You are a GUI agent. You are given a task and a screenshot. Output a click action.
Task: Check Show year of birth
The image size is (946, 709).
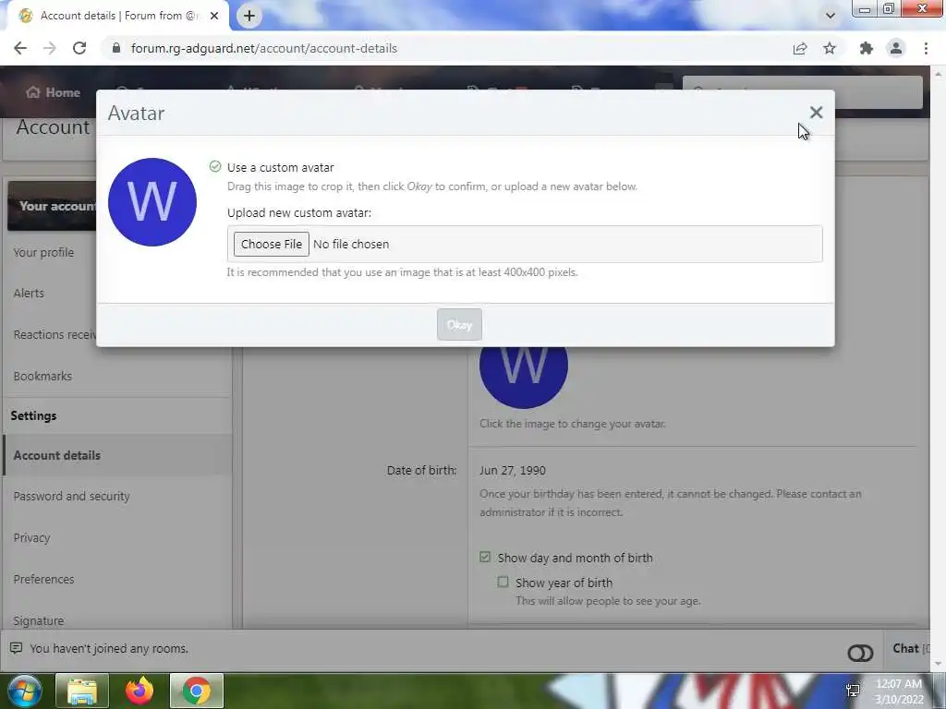point(503,582)
